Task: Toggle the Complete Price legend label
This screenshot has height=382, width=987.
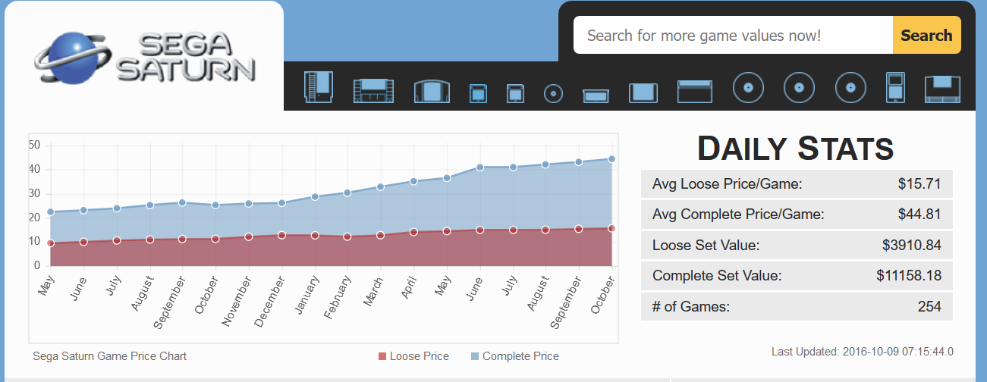Action: pos(520,356)
